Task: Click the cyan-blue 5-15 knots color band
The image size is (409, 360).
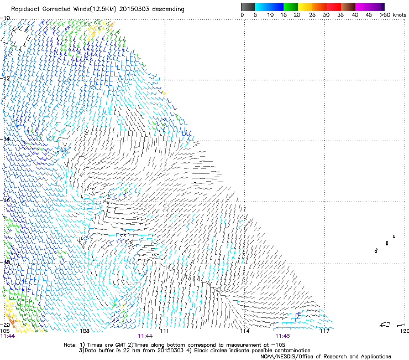Action: [x=269, y=7]
